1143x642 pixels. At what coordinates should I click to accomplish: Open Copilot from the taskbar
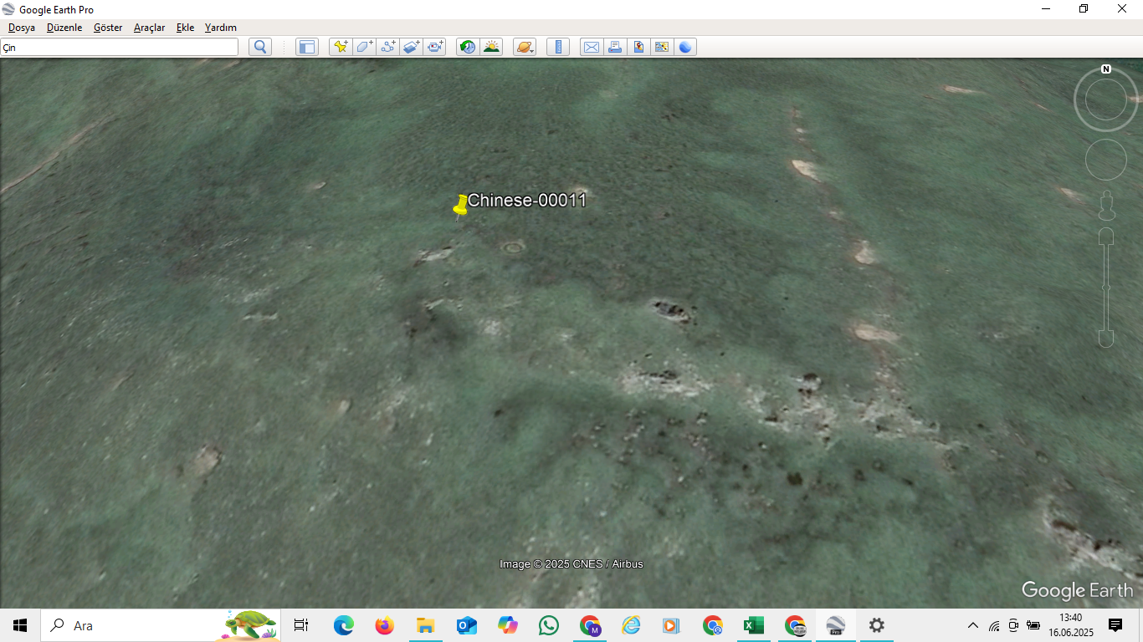(508, 625)
